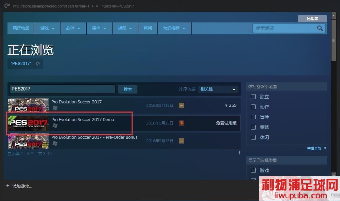Check the 冒险 tag checkbox
The width and height of the screenshot is (340, 201).
[253, 117]
